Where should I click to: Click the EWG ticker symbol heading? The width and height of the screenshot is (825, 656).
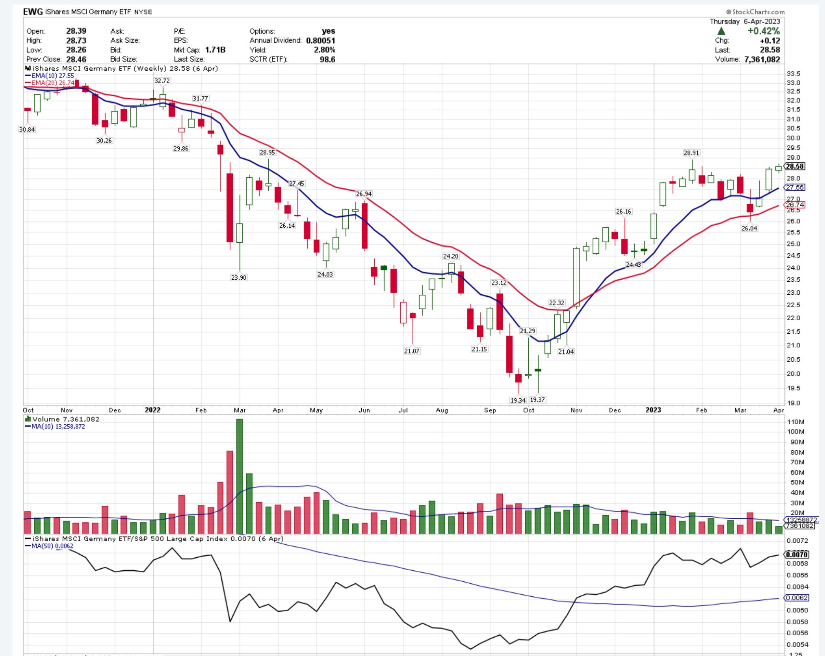33,11
